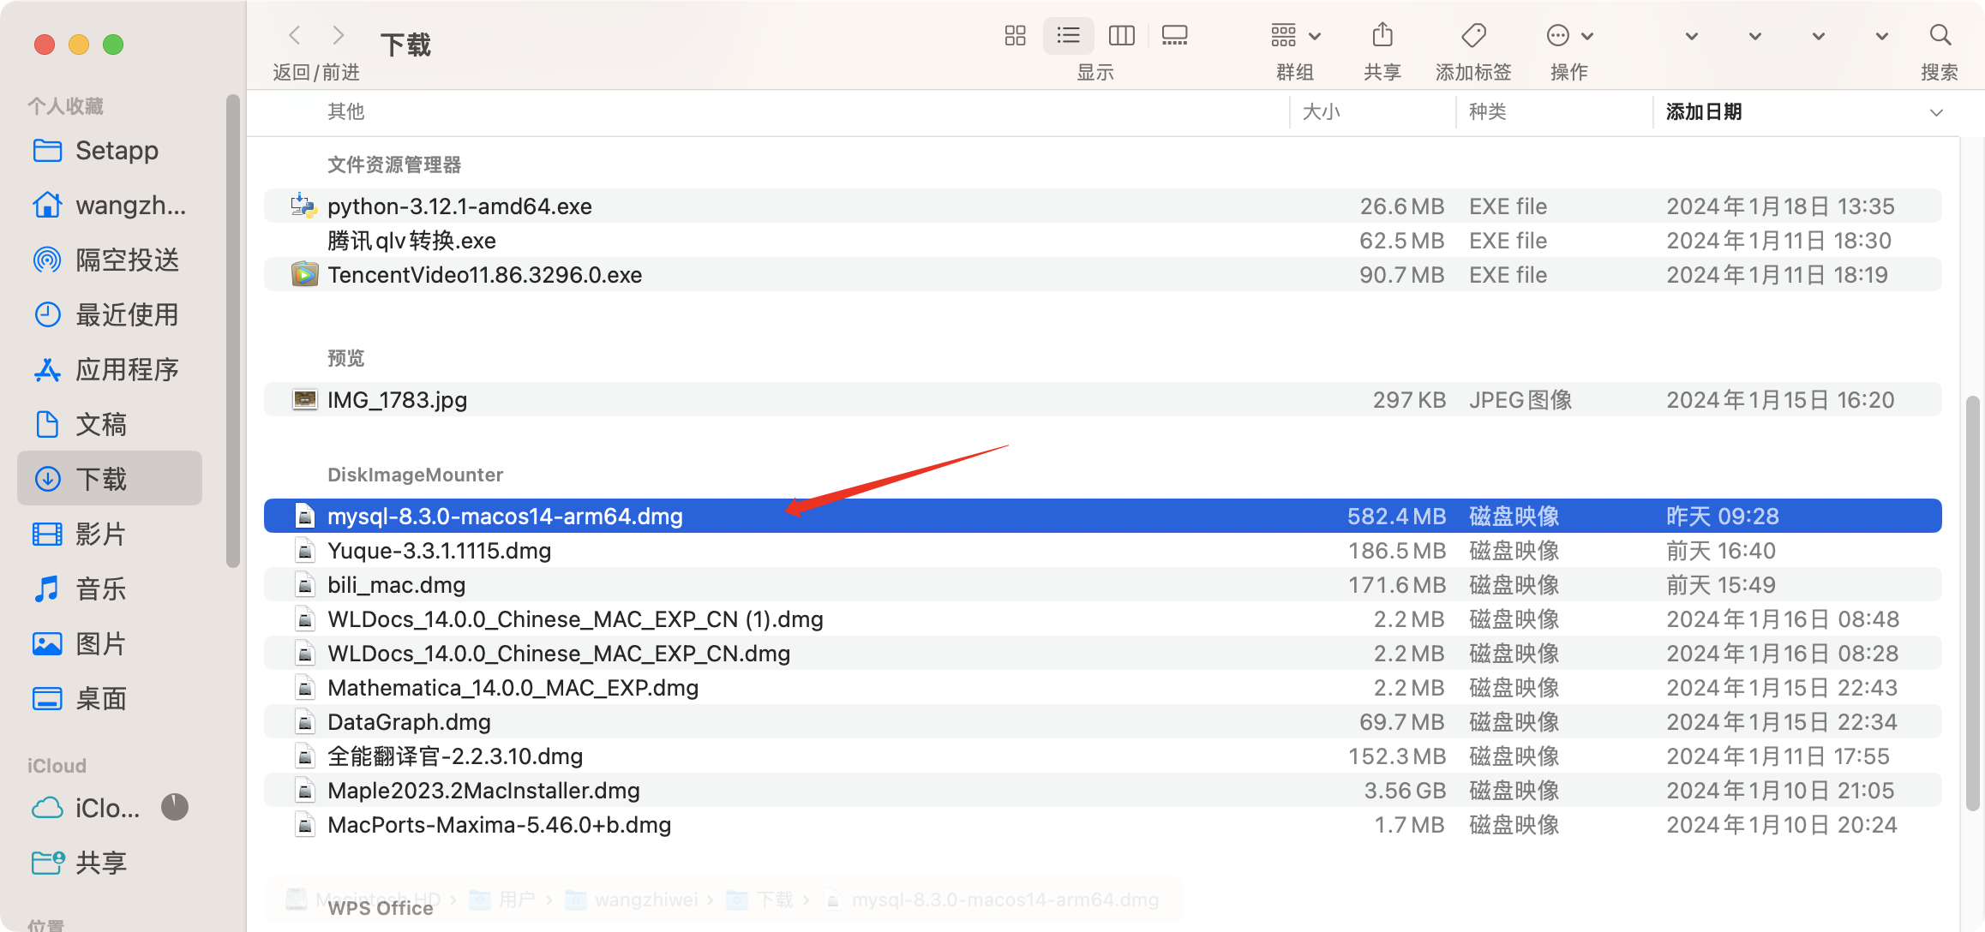Switch to gallery view
The width and height of the screenshot is (1985, 932).
click(1174, 36)
